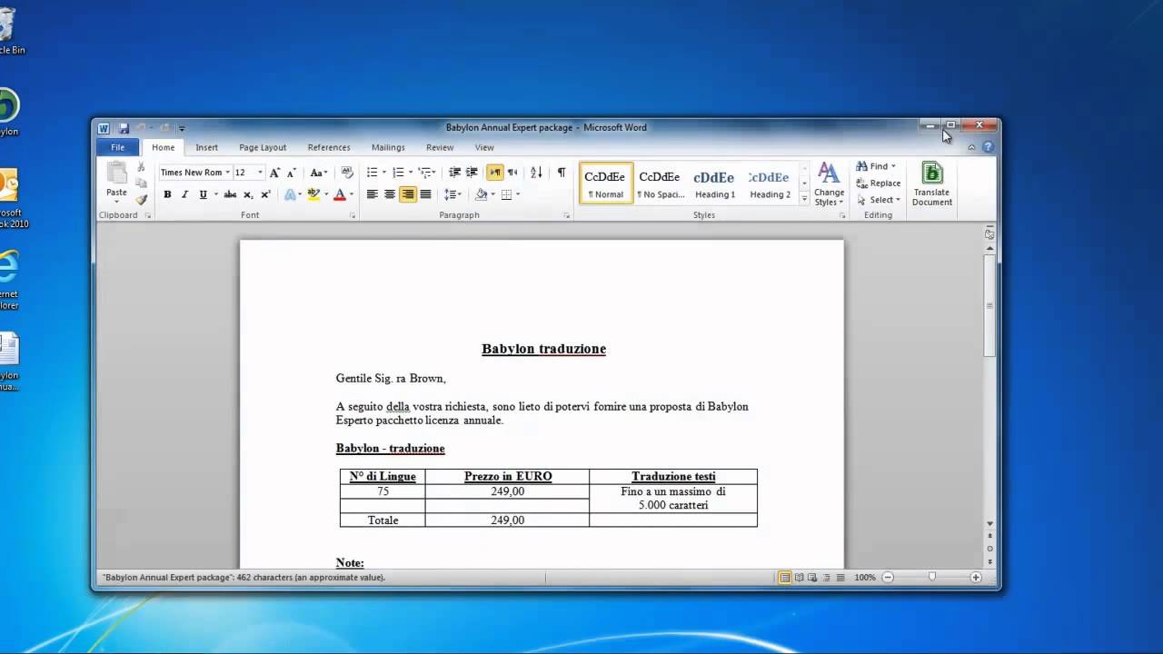Open the borders dropdown arrow

click(518, 194)
